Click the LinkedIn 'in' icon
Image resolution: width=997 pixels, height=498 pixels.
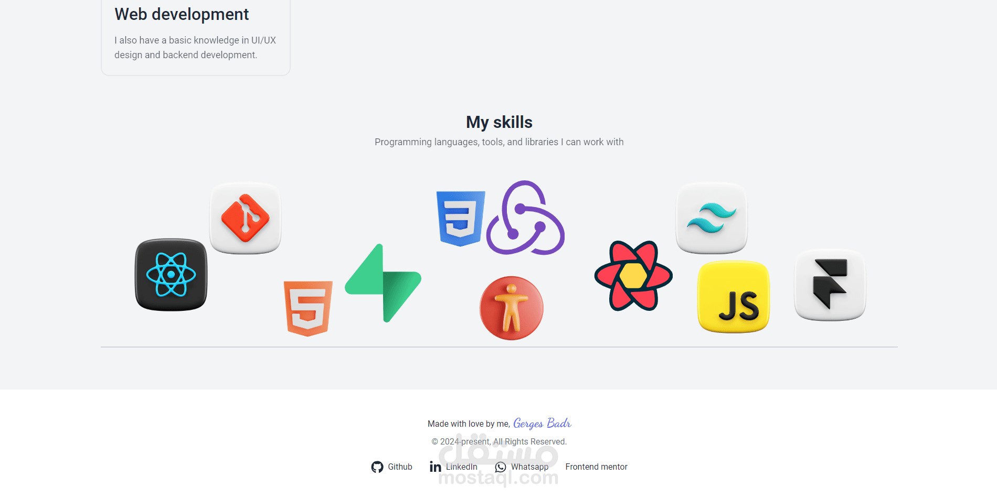tap(436, 467)
